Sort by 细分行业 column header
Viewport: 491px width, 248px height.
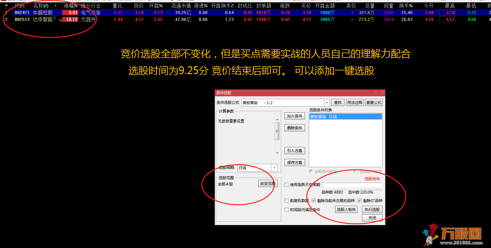pyautogui.click(x=91, y=6)
